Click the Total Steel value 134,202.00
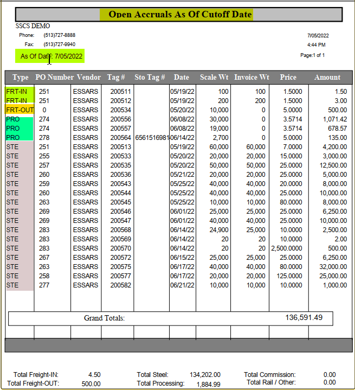 pos(205,375)
